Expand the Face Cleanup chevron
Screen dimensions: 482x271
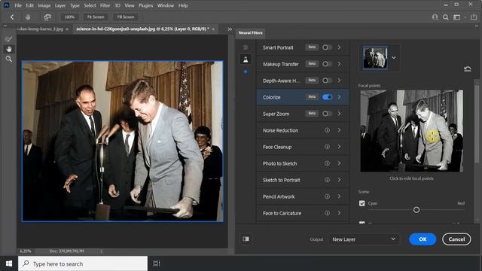click(340, 147)
